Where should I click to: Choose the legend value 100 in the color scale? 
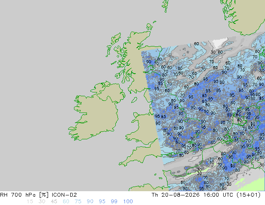[128, 202]
